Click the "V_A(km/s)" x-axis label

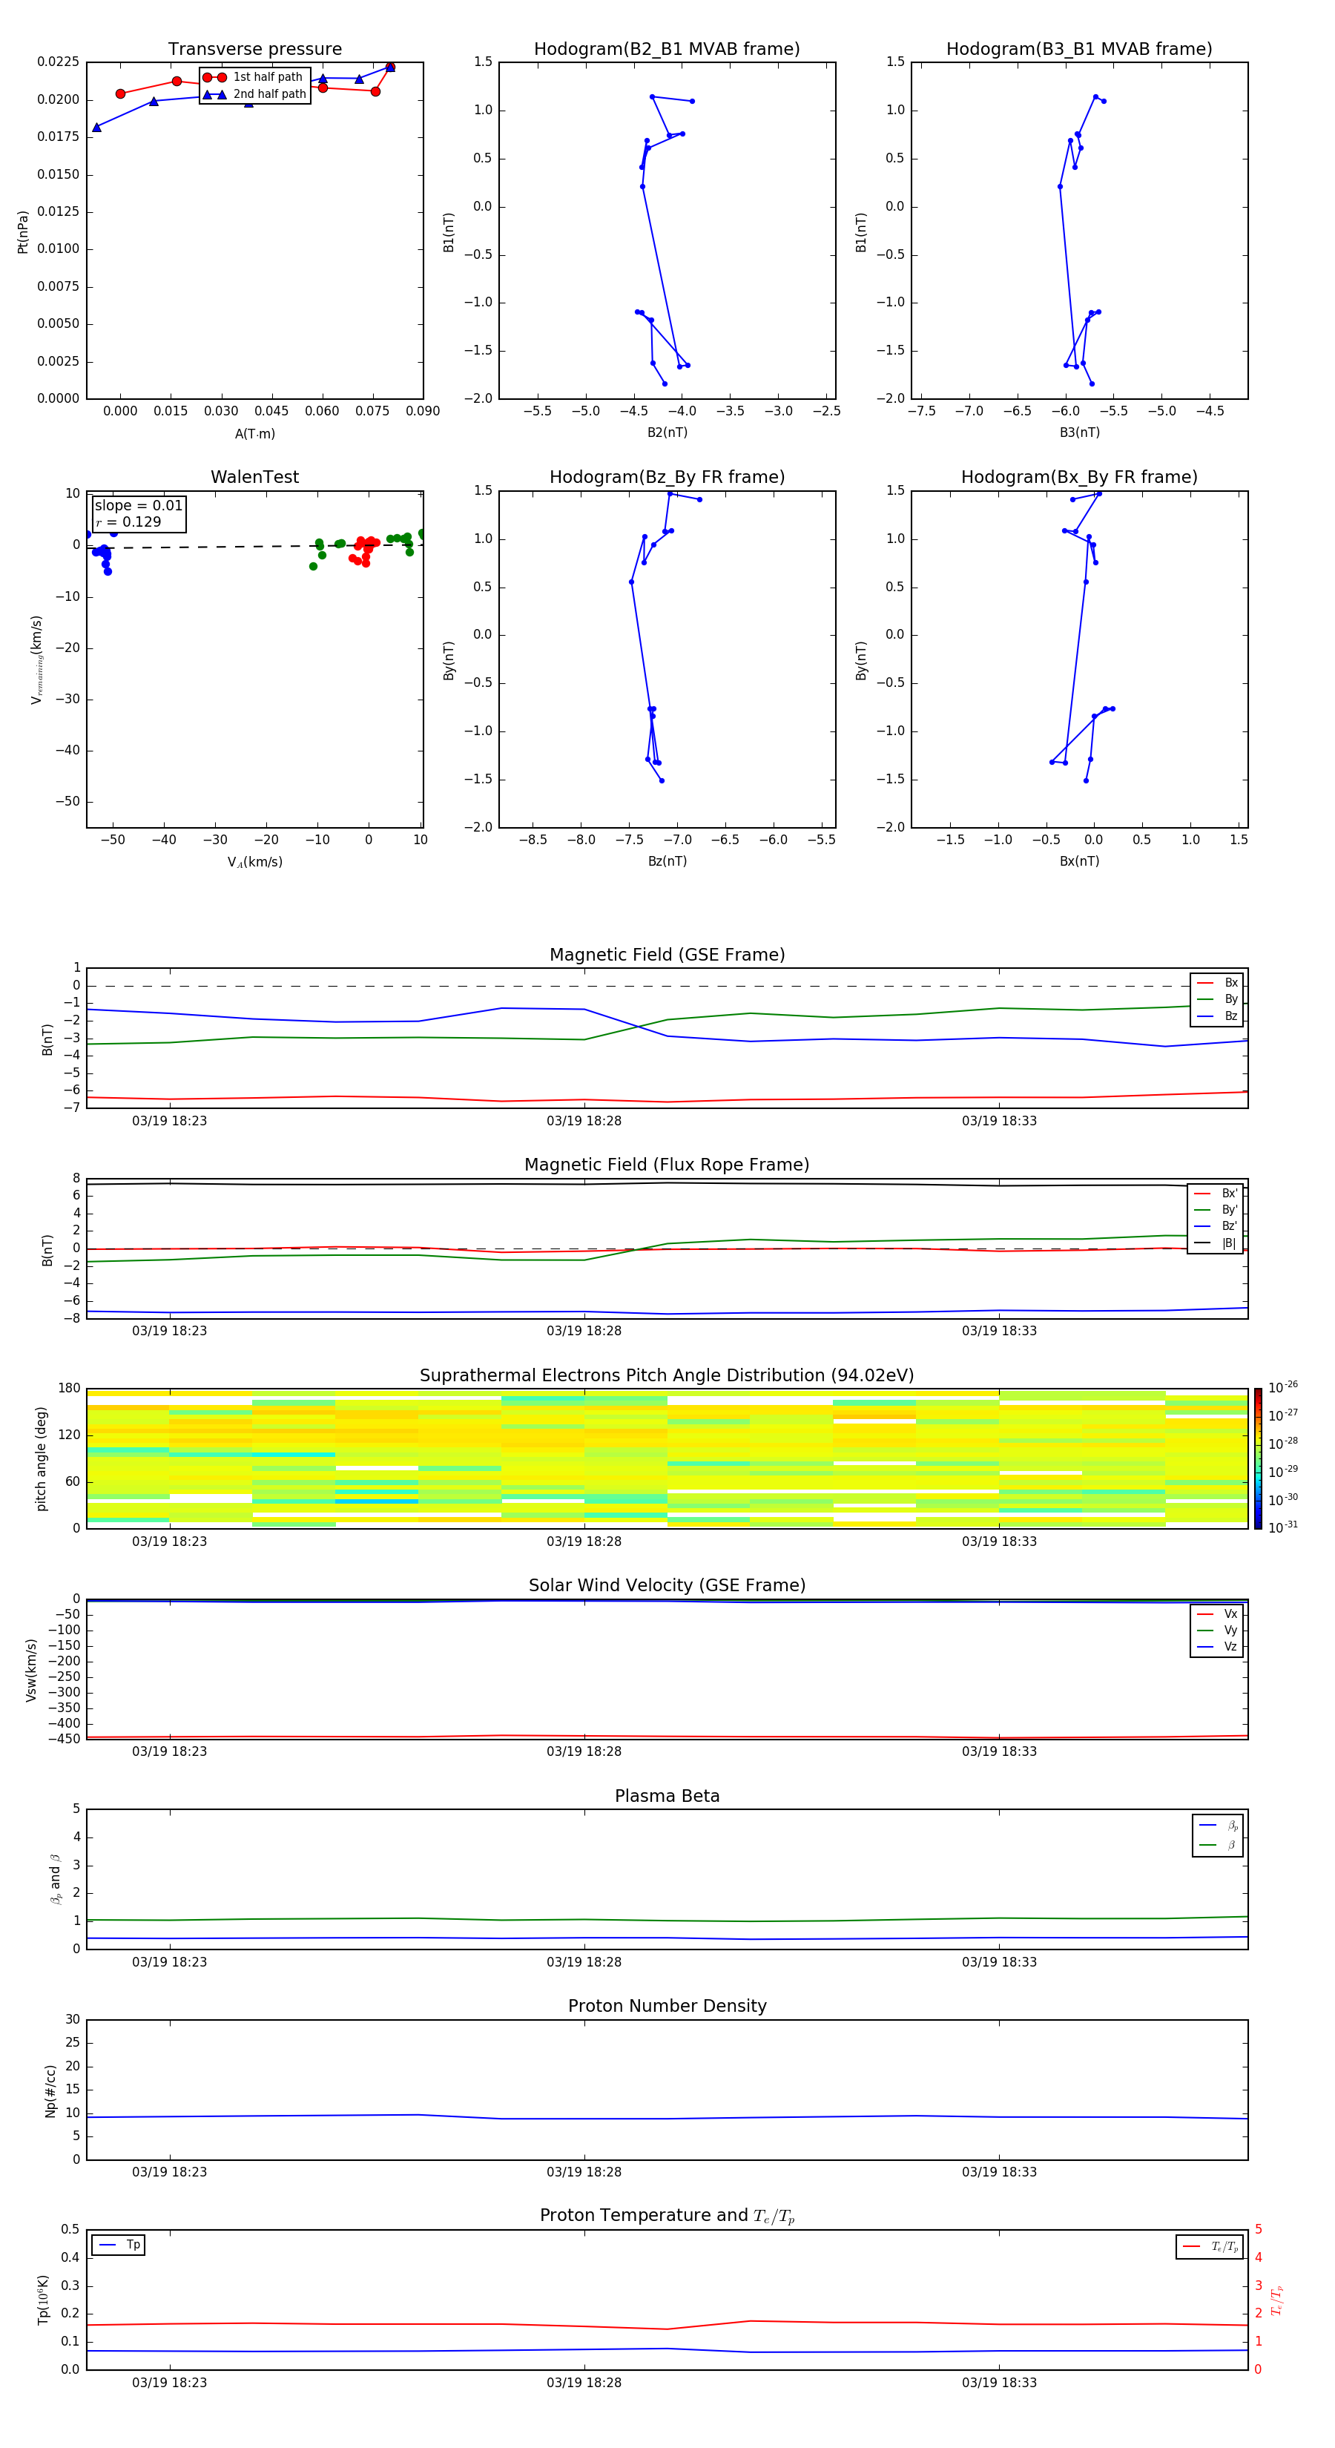coord(254,862)
